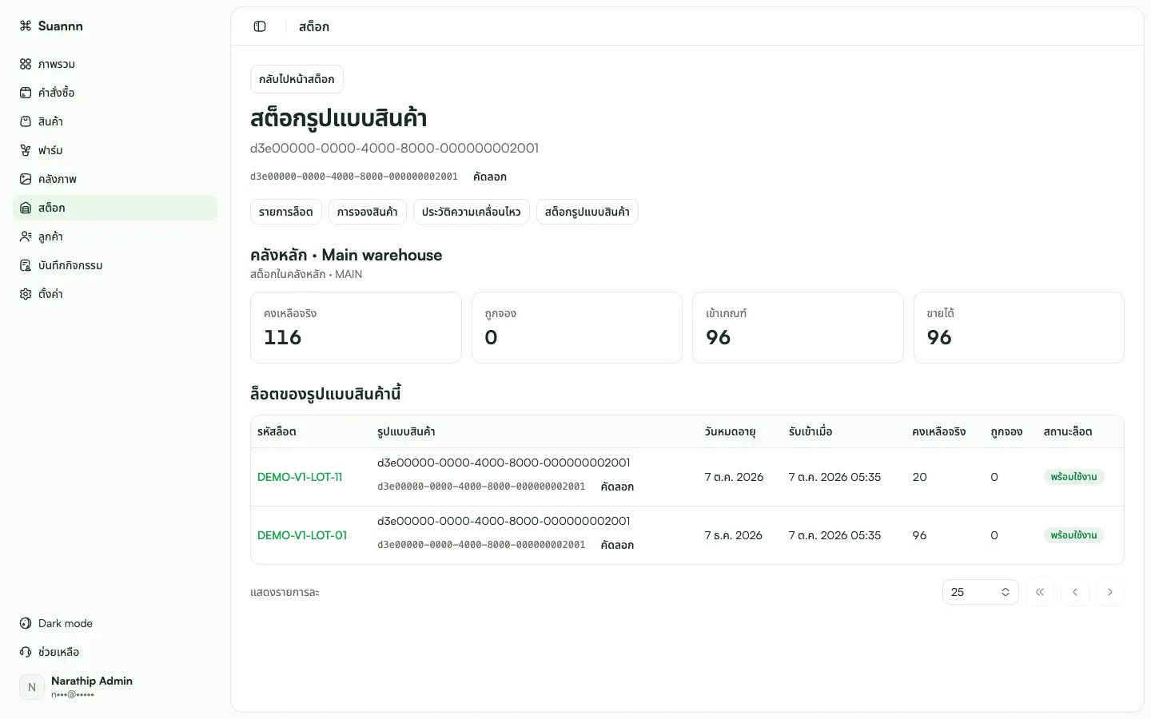Click the เข้าเกณฑ์ 96 summary card
This screenshot has width=1151, height=719.
(798, 328)
